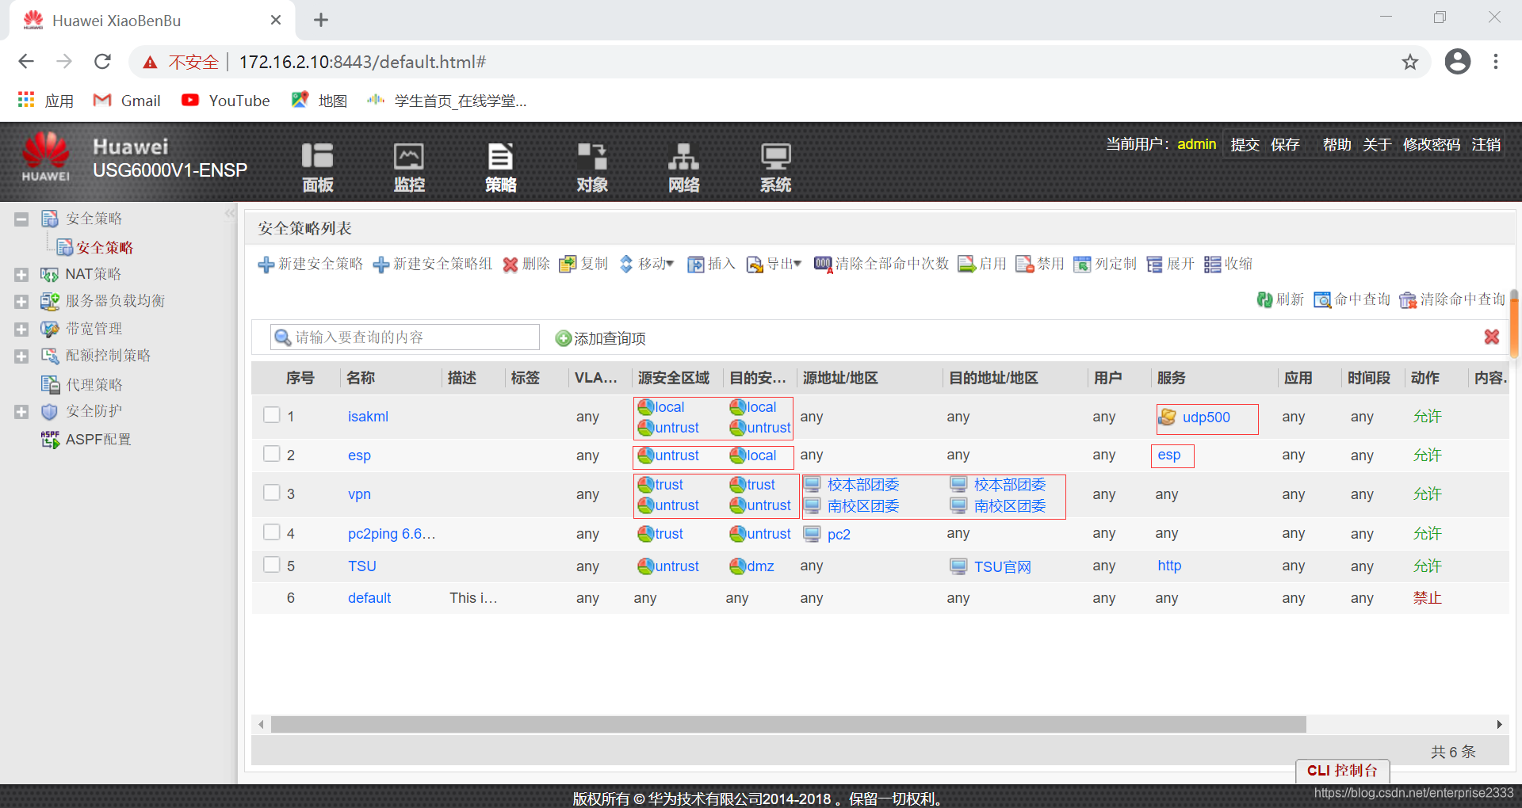Bookmark this page with the star icon
The height and width of the screenshot is (808, 1522).
(1409, 62)
